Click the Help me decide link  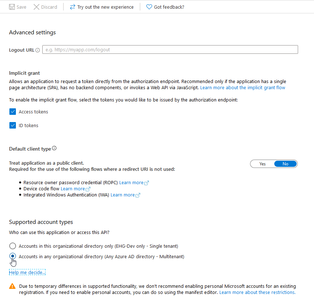(x=27, y=272)
